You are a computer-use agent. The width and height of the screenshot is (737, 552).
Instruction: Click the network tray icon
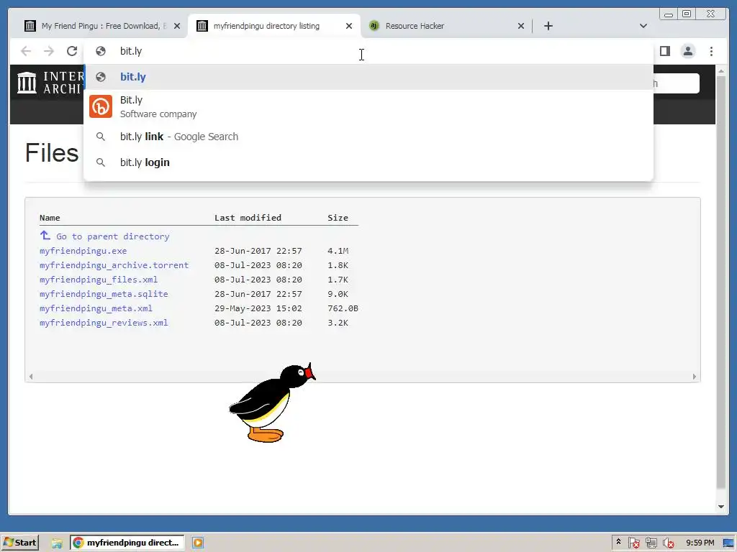(x=651, y=543)
